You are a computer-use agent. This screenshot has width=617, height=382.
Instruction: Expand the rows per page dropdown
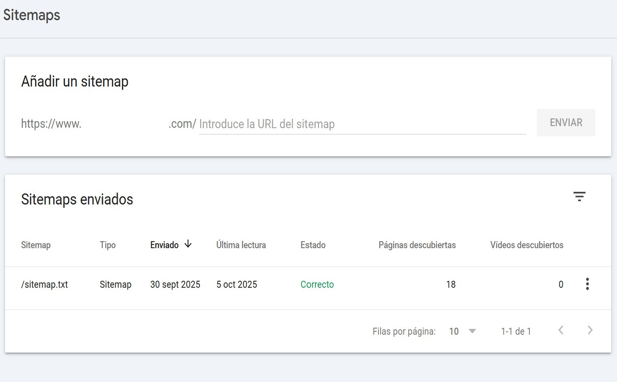tap(463, 331)
